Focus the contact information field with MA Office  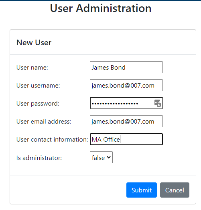coord(126,139)
